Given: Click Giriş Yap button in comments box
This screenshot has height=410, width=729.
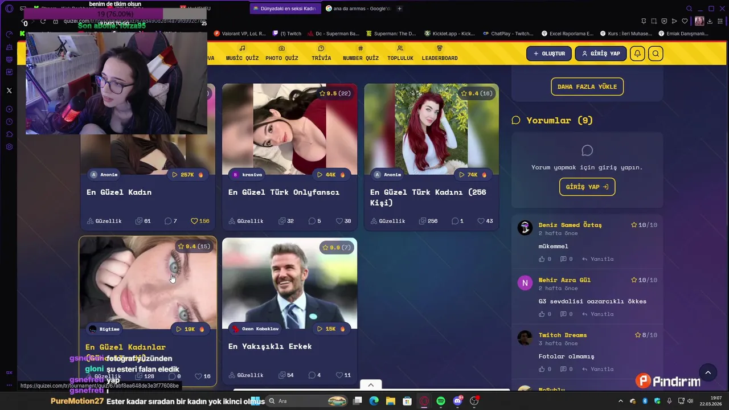Looking at the screenshot, I should (x=587, y=187).
